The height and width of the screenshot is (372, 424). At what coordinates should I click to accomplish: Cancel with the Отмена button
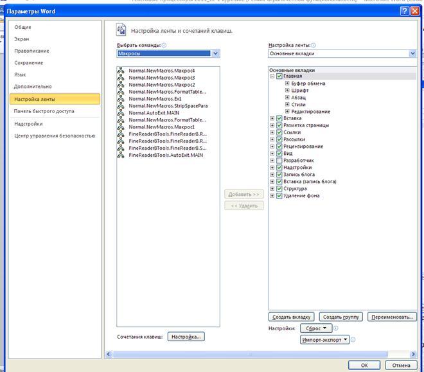[401, 365]
